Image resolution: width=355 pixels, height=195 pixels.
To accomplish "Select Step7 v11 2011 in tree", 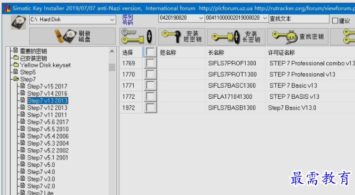I will [x=47, y=115].
